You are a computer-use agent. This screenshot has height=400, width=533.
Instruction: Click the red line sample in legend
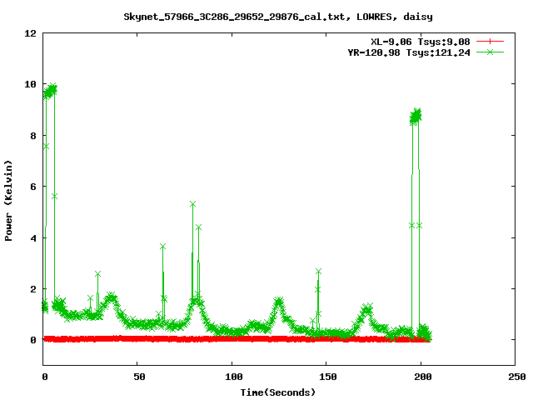(x=491, y=41)
